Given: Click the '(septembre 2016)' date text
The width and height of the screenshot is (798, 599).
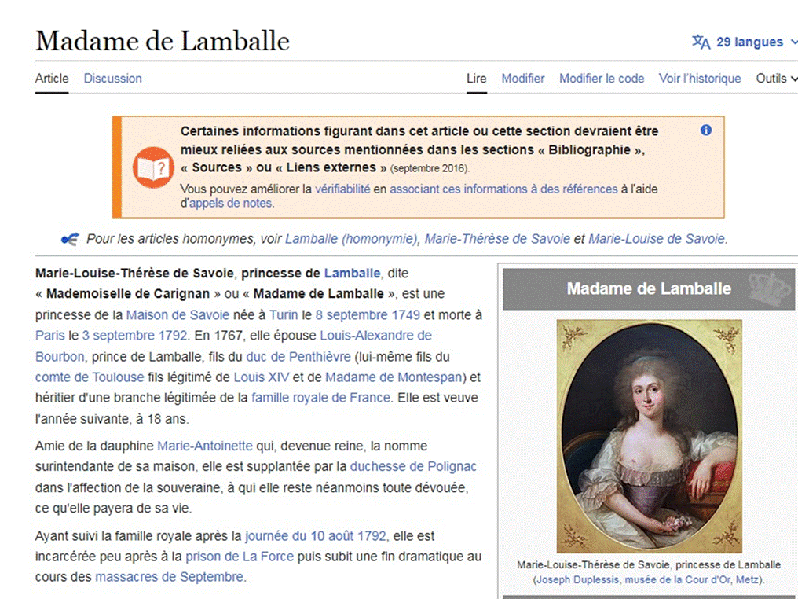Looking at the screenshot, I should pyautogui.click(x=430, y=168).
